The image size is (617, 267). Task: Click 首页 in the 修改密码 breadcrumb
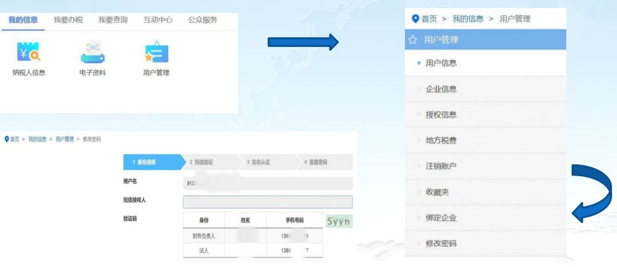click(x=15, y=139)
